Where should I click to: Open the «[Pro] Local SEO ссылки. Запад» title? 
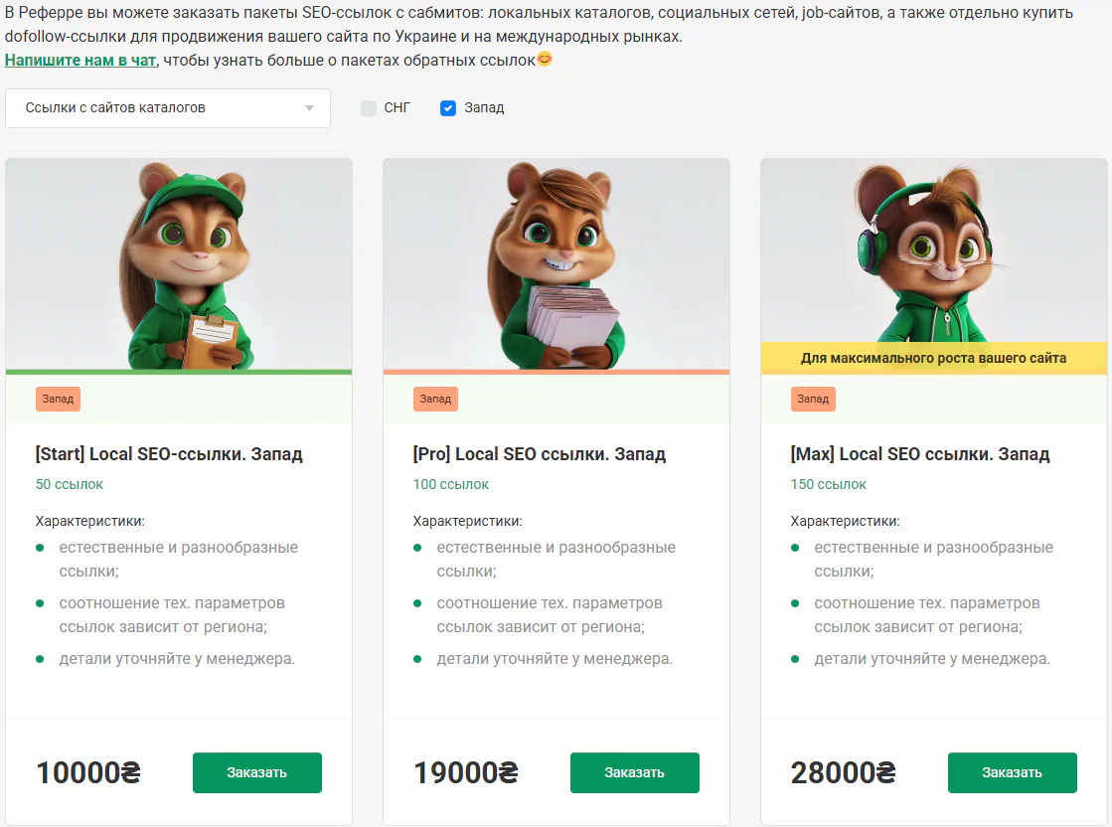click(x=540, y=454)
